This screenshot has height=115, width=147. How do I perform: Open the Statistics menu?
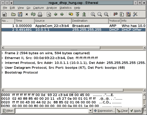pyautogui.click(x=66, y=8)
